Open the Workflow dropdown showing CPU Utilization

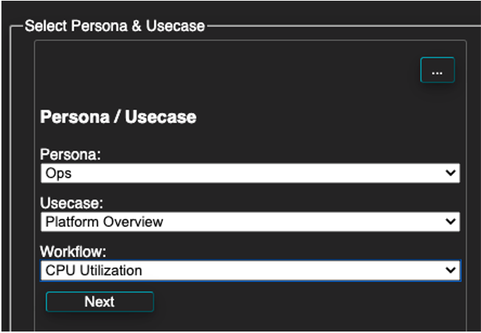[250, 270]
